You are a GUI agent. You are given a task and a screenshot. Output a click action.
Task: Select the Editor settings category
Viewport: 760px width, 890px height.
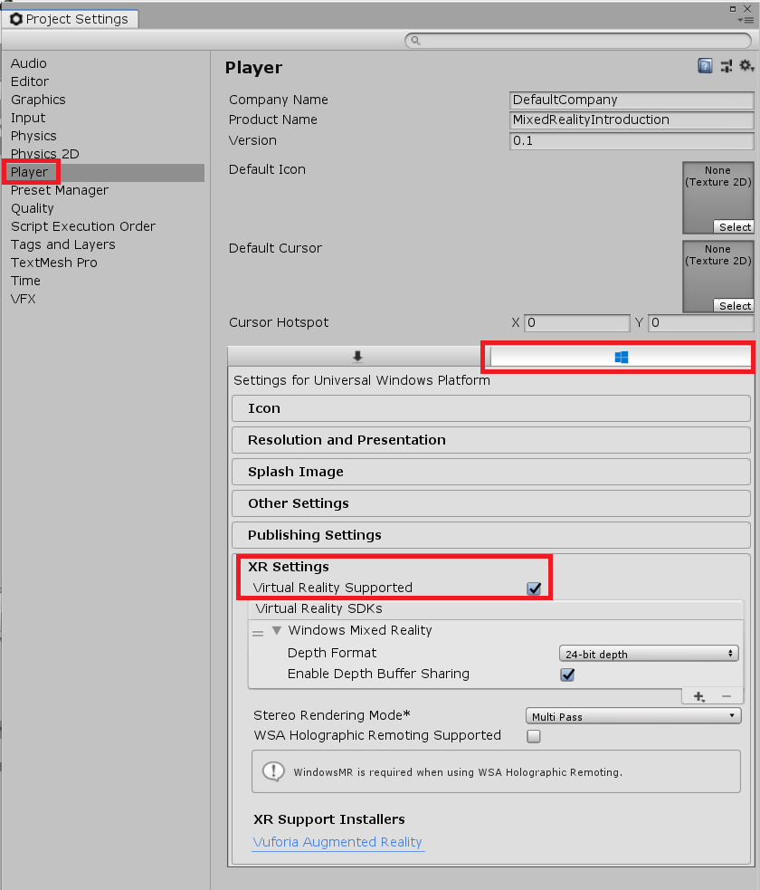coord(30,81)
